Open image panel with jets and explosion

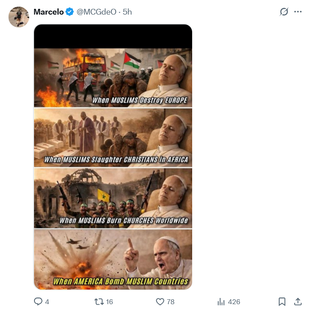(x=113, y=260)
